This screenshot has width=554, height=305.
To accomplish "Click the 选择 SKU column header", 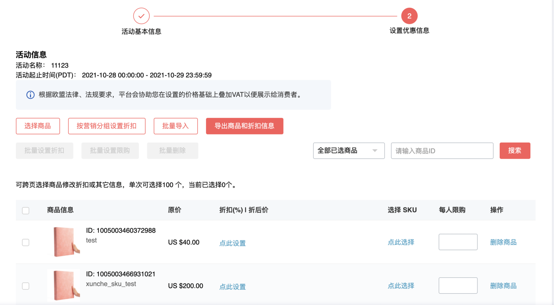I will pyautogui.click(x=402, y=210).
